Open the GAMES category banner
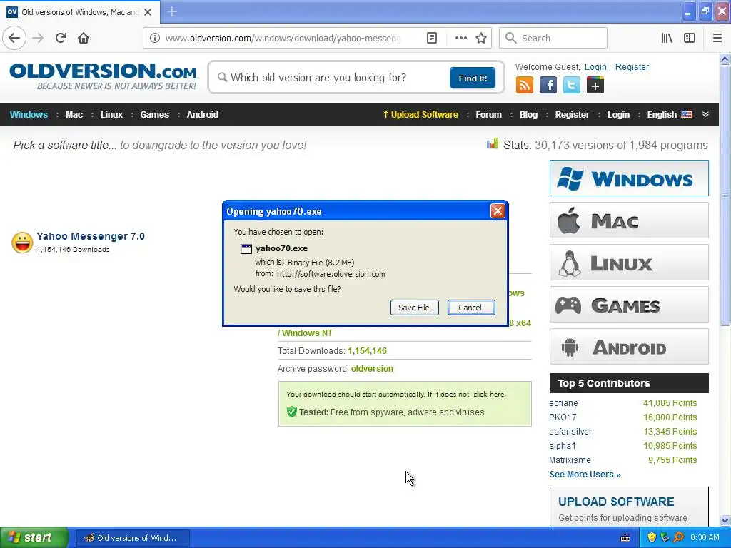Image resolution: width=731 pixels, height=548 pixels. coord(629,305)
